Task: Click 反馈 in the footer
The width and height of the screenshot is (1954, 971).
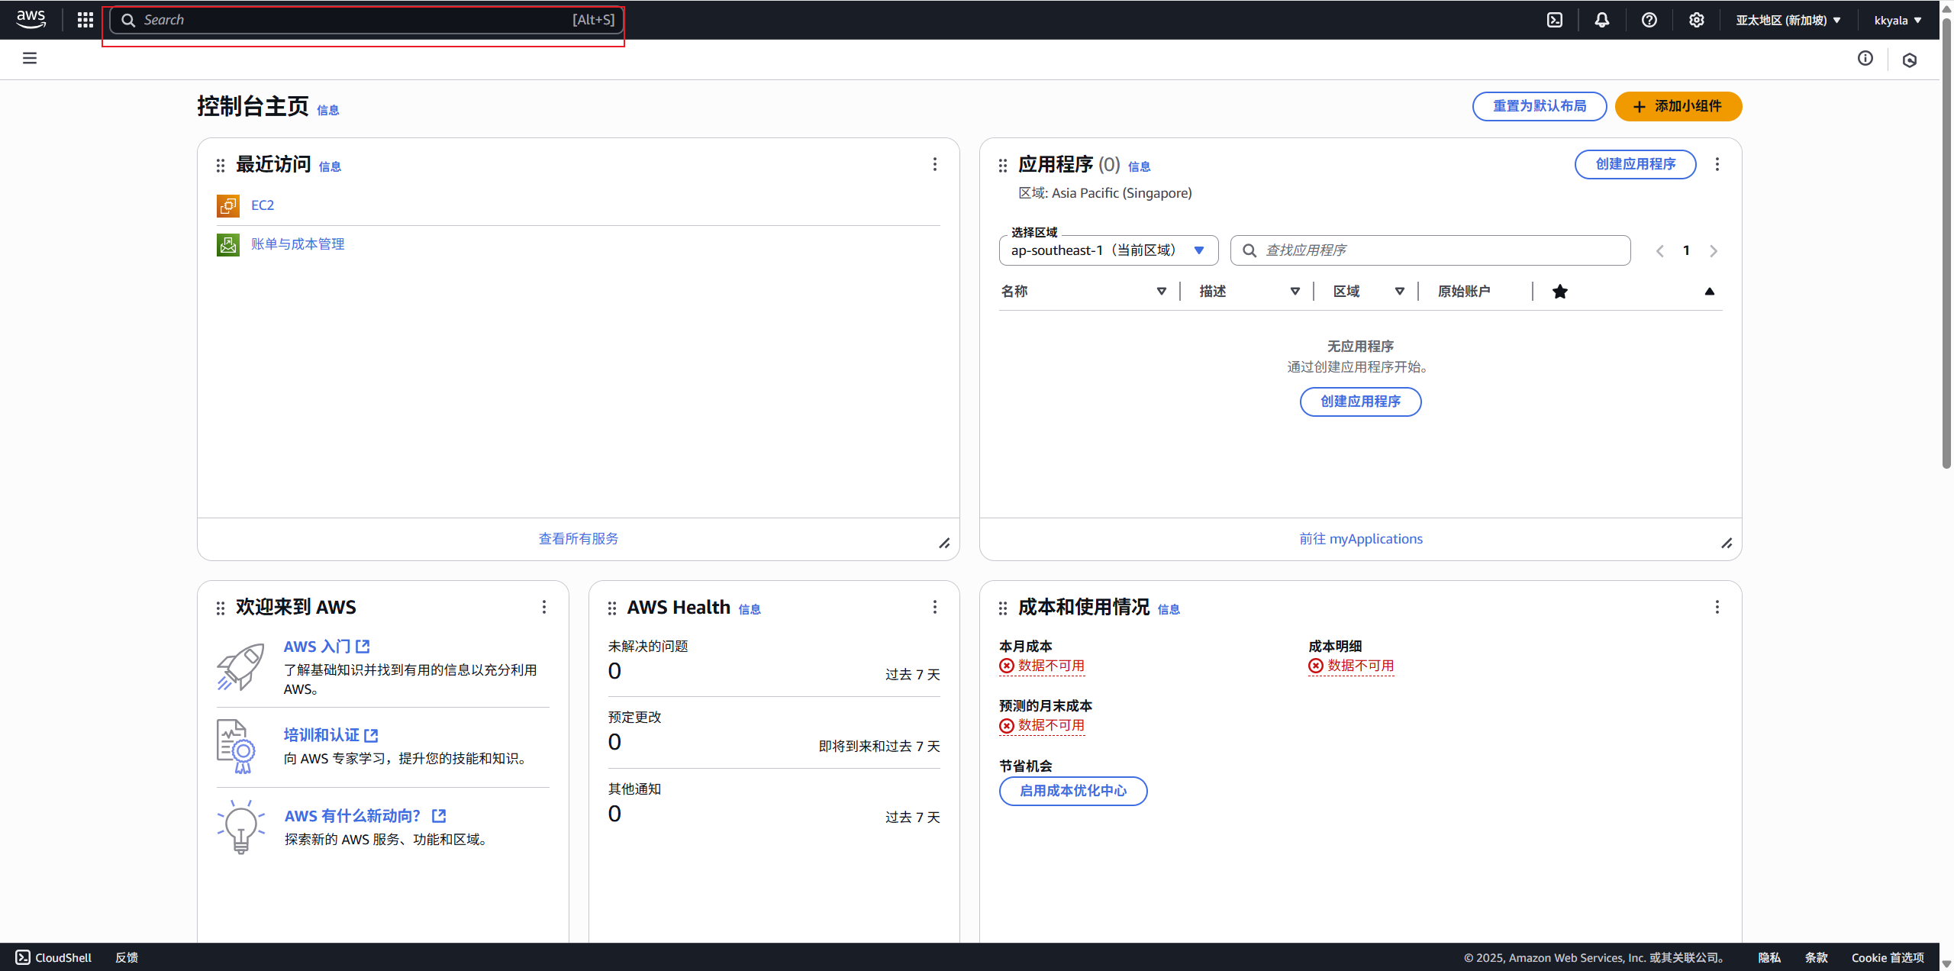Action: [127, 957]
